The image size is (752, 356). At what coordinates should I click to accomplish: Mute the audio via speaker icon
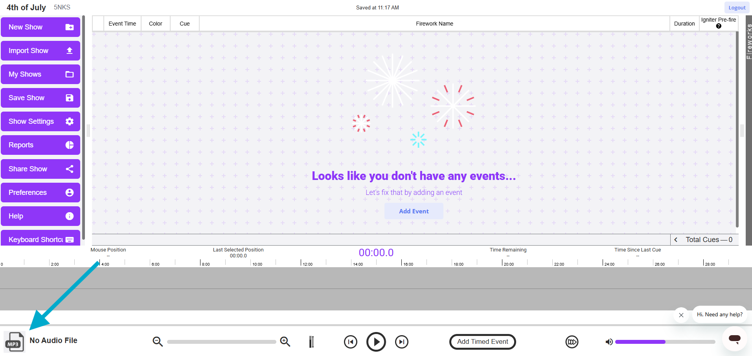pos(609,342)
